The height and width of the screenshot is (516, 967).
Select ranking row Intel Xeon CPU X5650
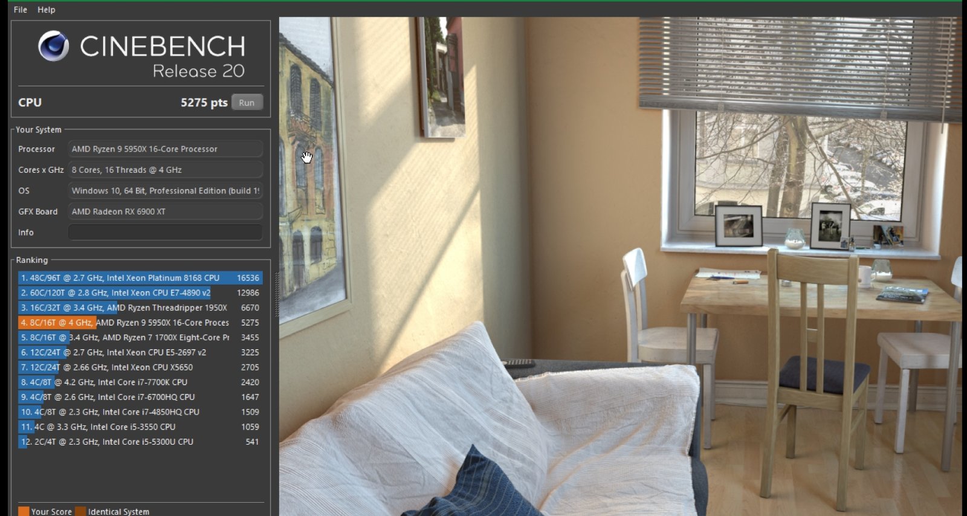tap(140, 367)
